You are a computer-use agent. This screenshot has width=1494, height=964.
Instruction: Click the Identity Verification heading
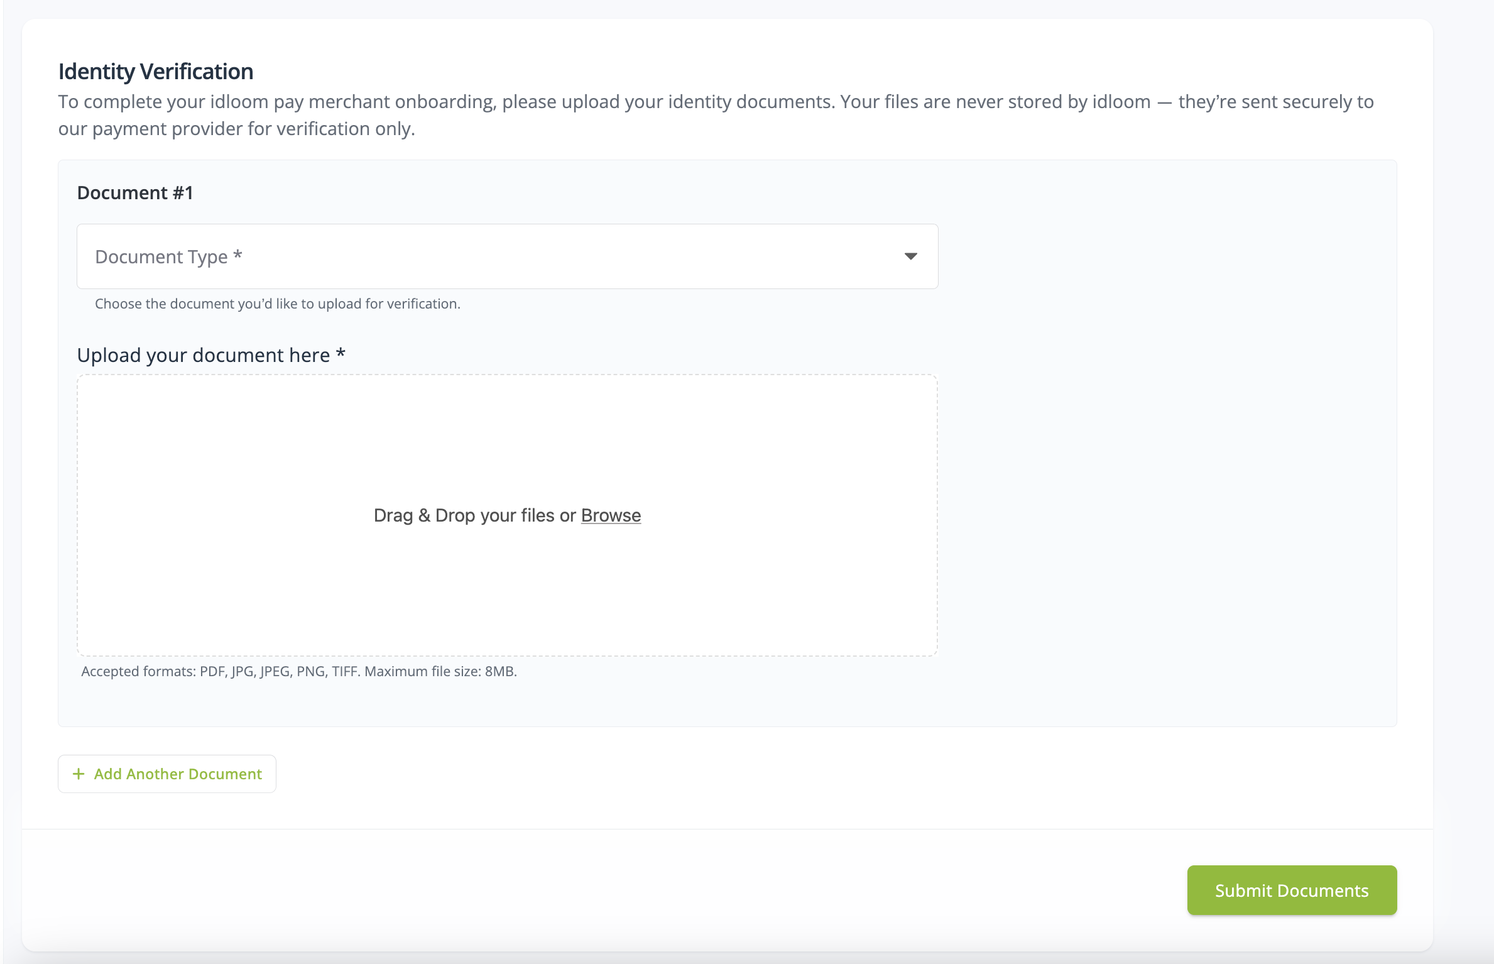[x=156, y=71]
